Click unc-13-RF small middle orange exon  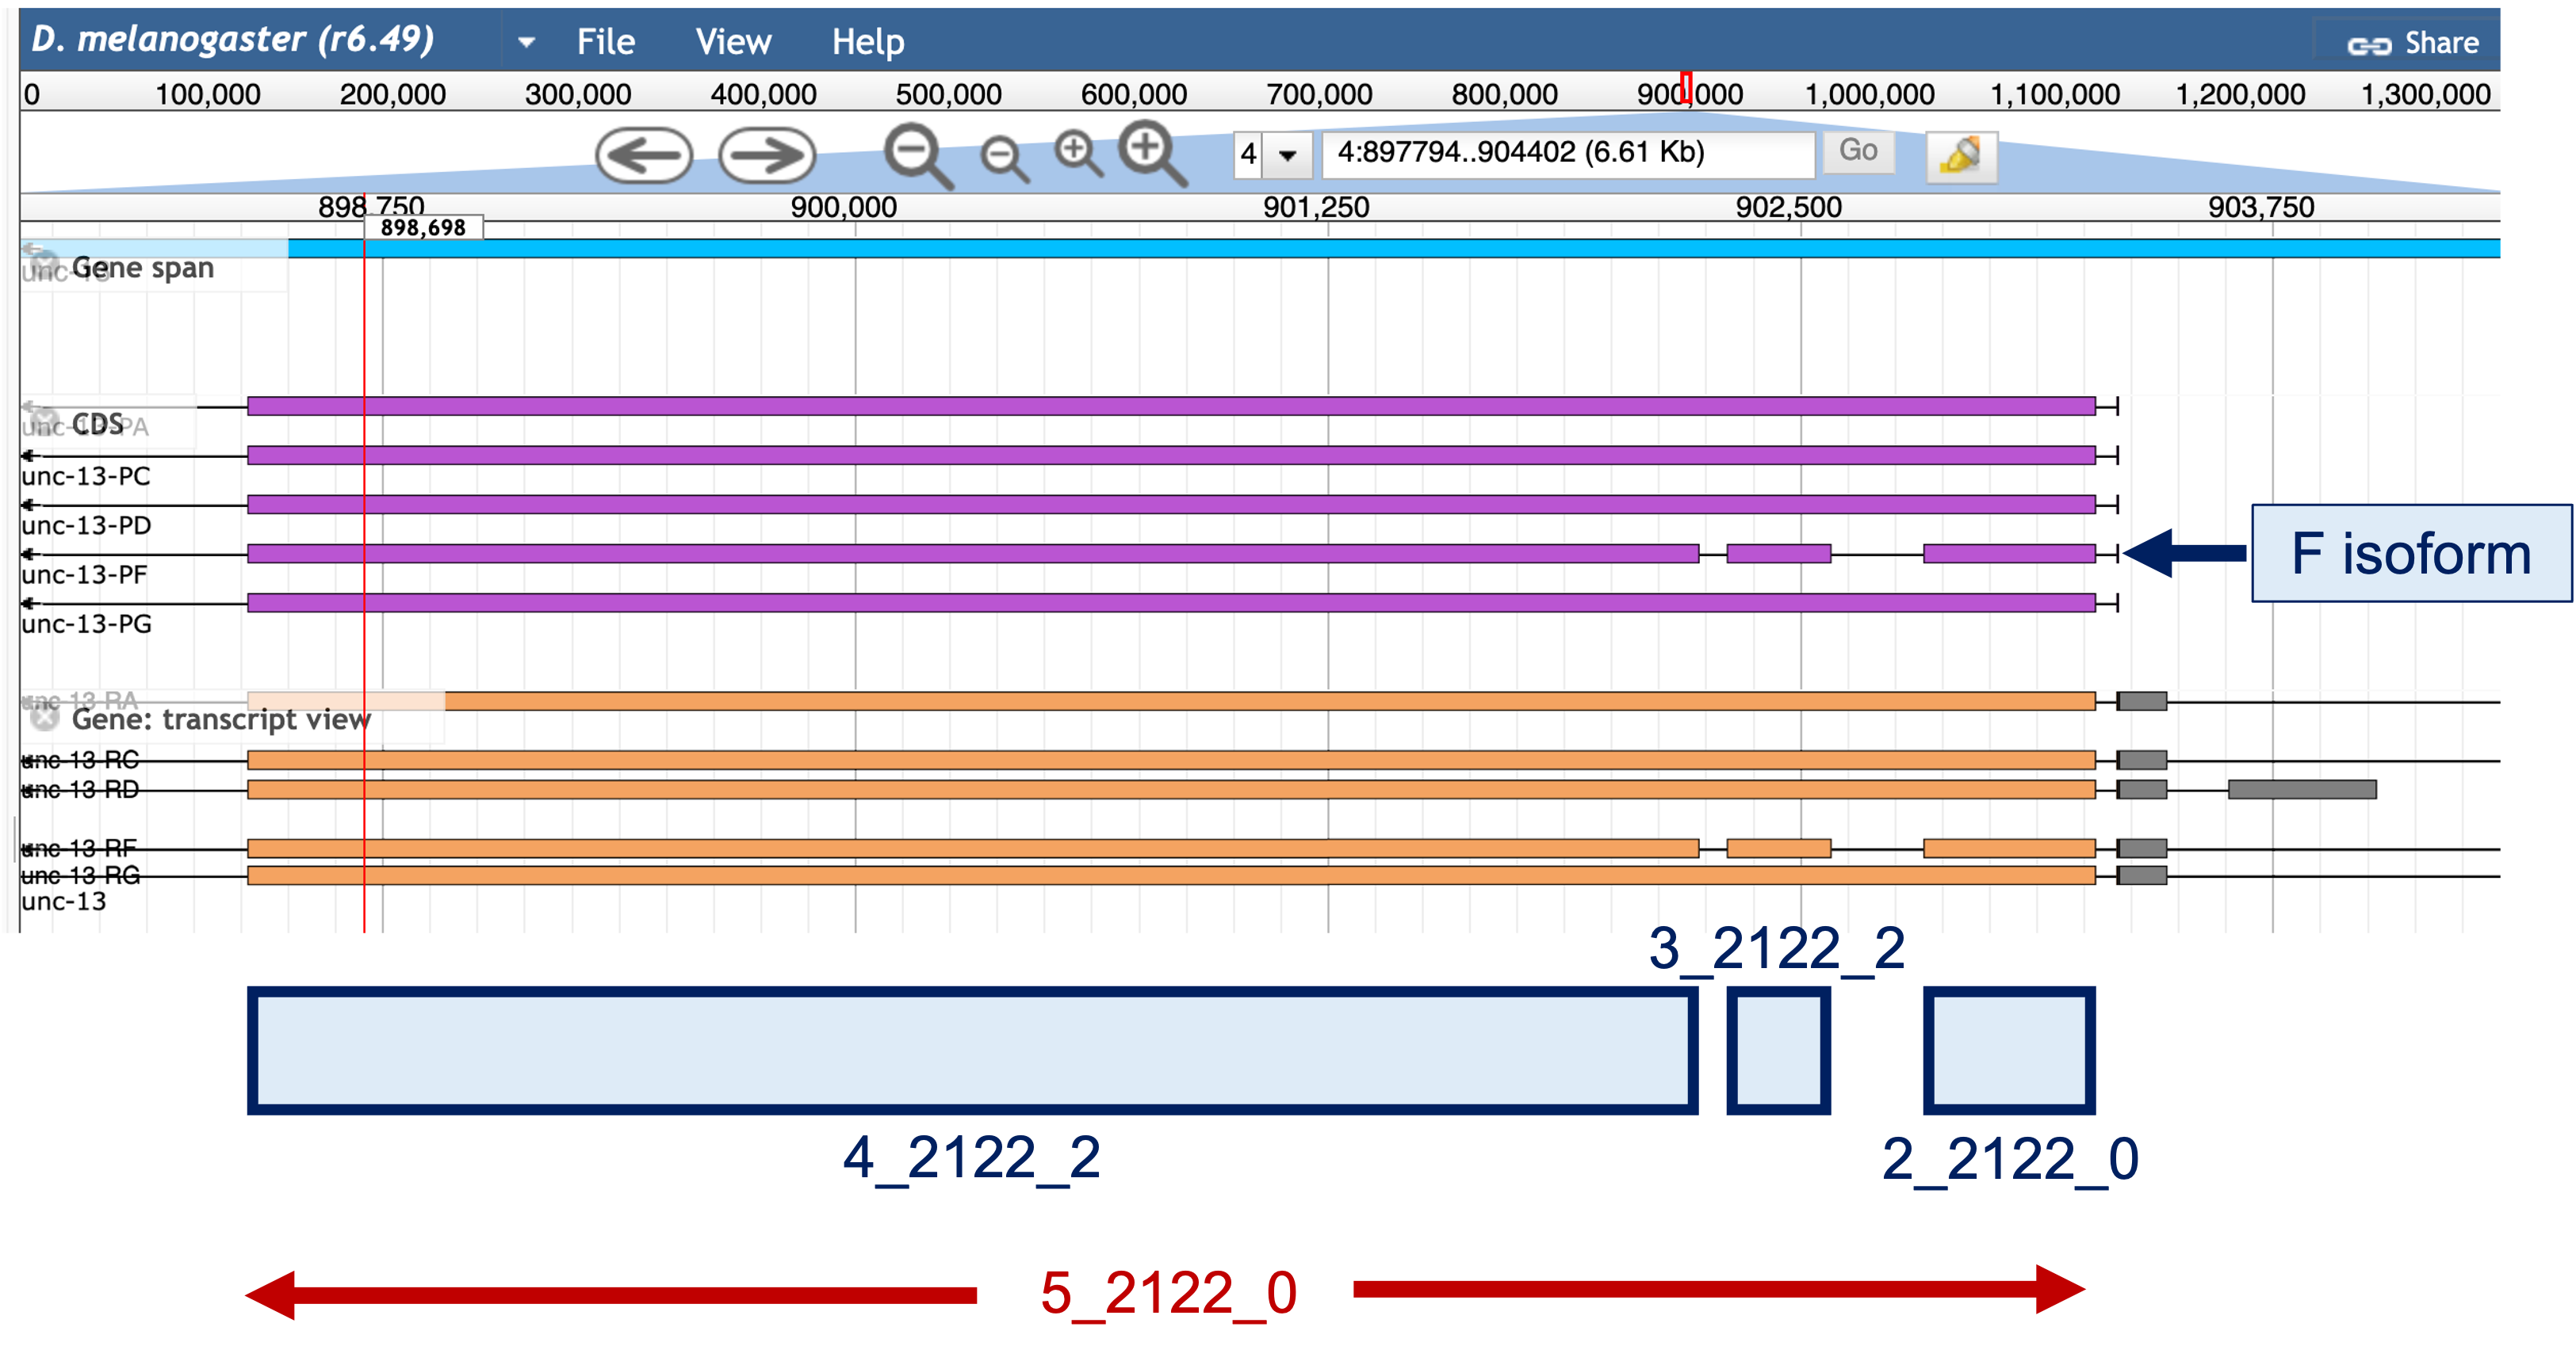click(1779, 848)
